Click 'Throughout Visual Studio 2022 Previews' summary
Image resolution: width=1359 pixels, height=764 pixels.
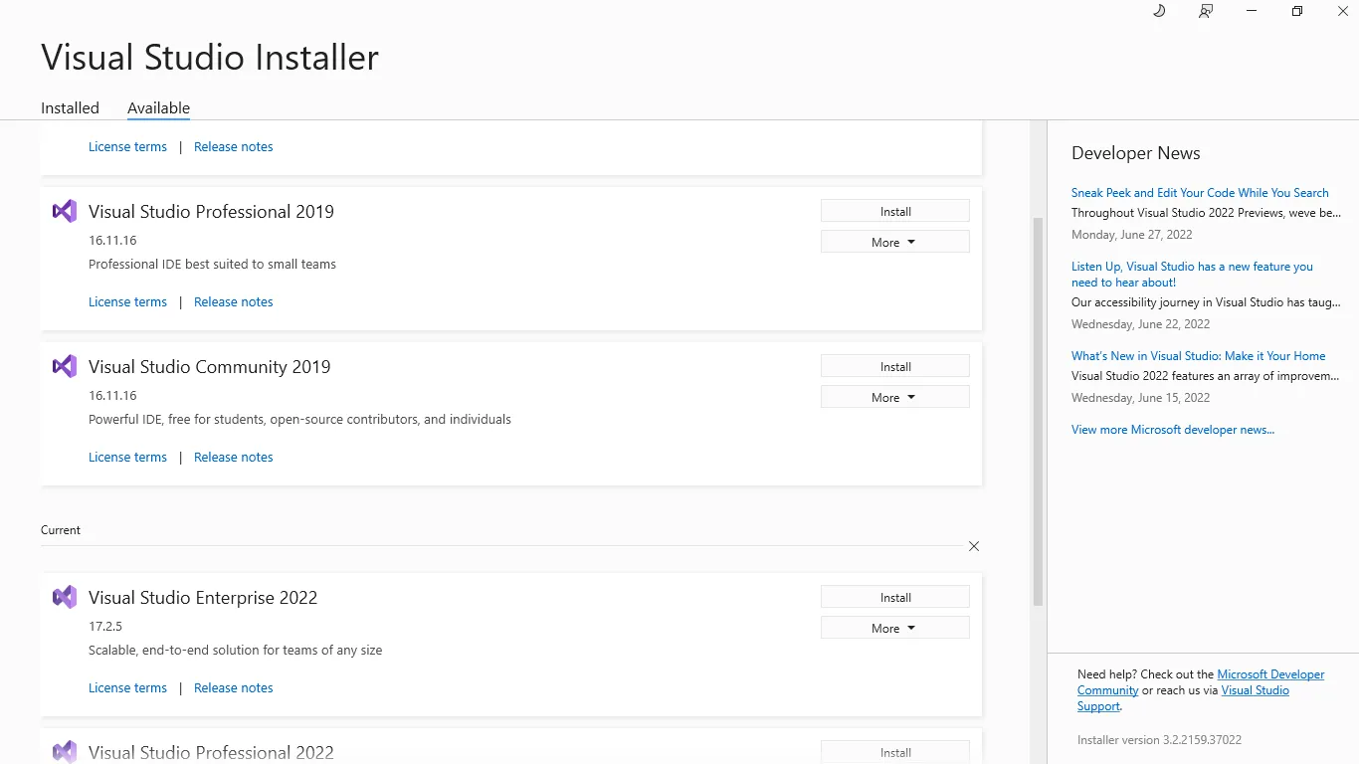1206,213
